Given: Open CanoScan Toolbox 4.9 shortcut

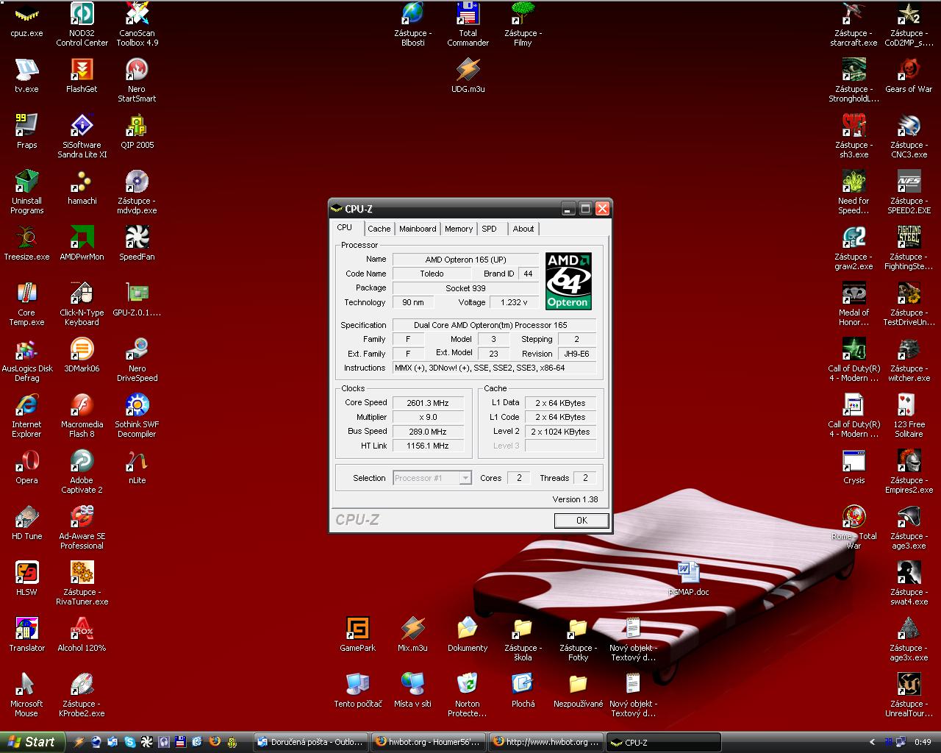Looking at the screenshot, I should (137, 24).
